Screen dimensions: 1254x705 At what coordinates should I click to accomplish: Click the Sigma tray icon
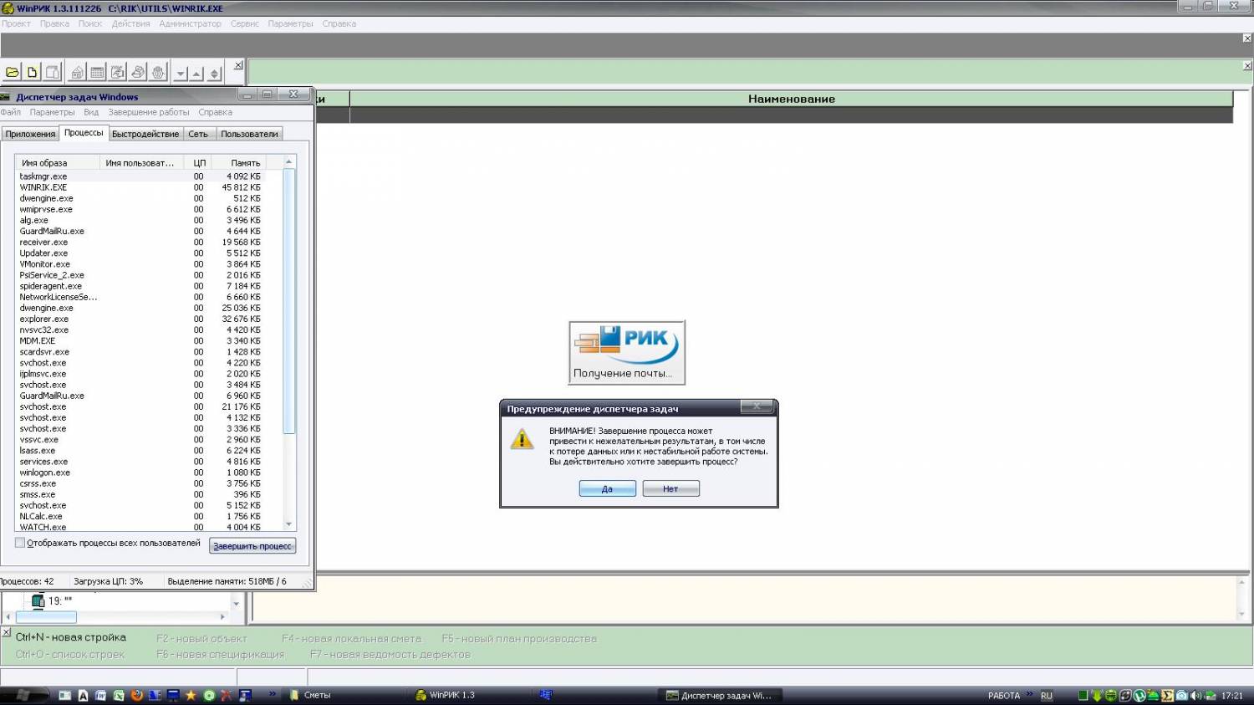pyautogui.click(x=1167, y=696)
